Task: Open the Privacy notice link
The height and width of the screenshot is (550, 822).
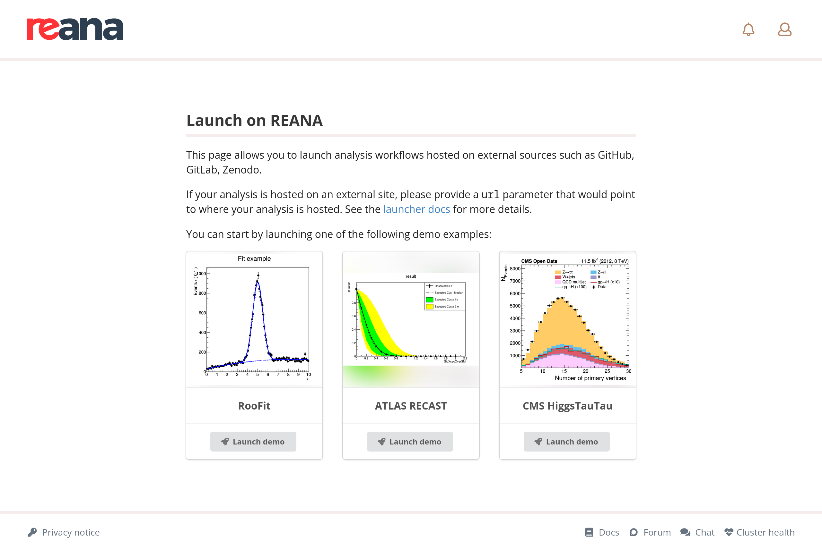Action: click(x=71, y=532)
